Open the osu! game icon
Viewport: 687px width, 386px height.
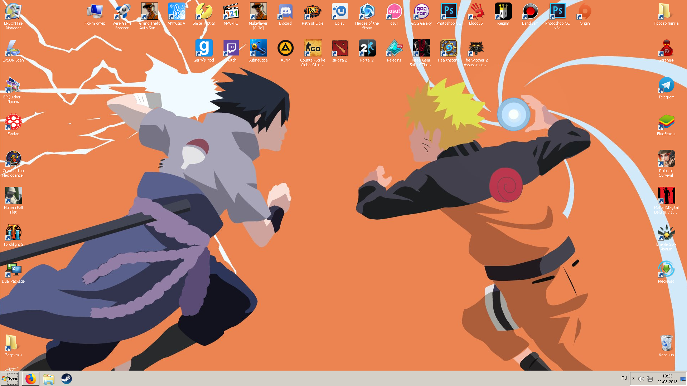click(x=394, y=14)
